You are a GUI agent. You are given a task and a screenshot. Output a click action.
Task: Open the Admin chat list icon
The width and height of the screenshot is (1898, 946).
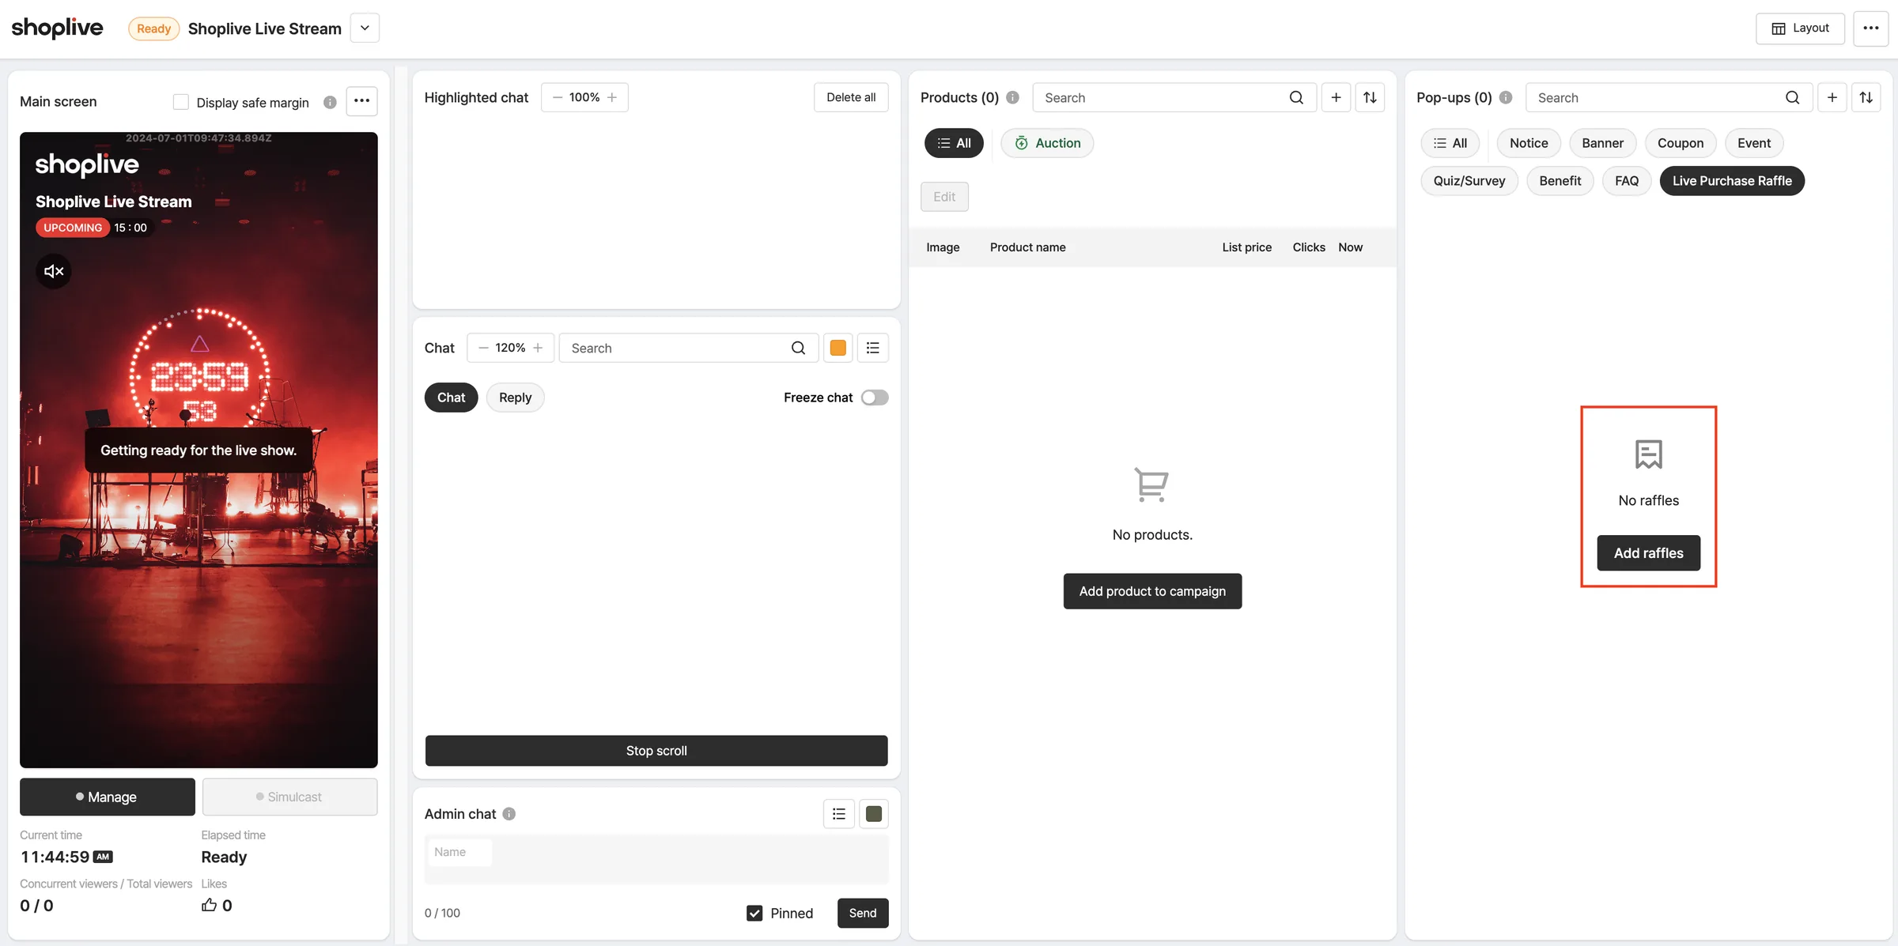(838, 813)
